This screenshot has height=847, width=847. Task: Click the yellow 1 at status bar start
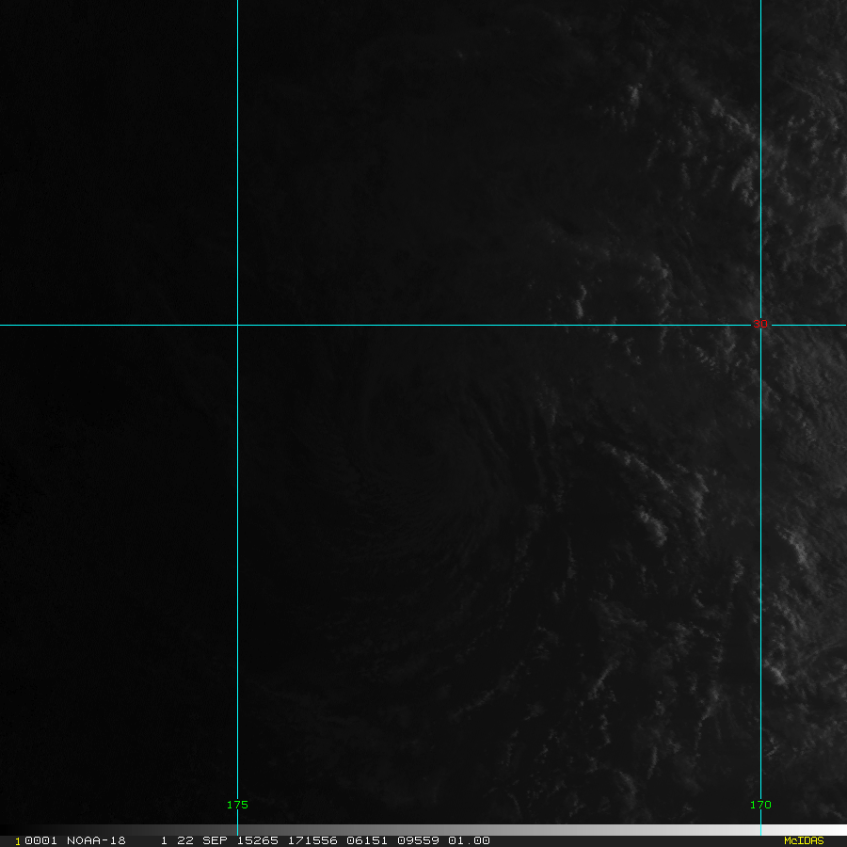[x=18, y=840]
